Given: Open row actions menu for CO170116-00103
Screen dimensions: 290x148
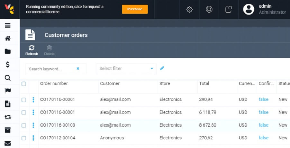Looking at the screenshot, I should [x=33, y=125].
